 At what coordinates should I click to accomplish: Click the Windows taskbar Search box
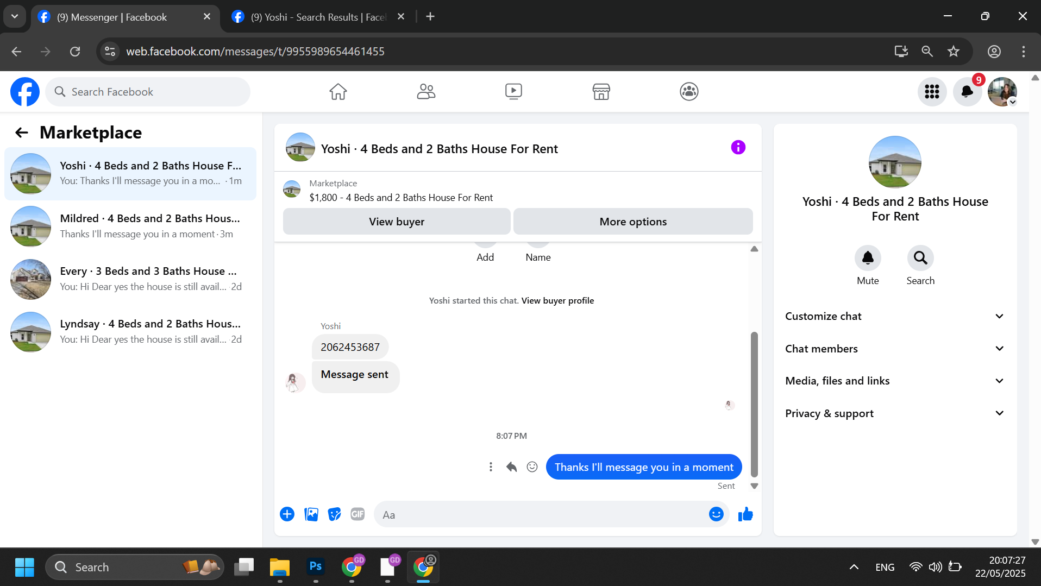click(x=135, y=567)
